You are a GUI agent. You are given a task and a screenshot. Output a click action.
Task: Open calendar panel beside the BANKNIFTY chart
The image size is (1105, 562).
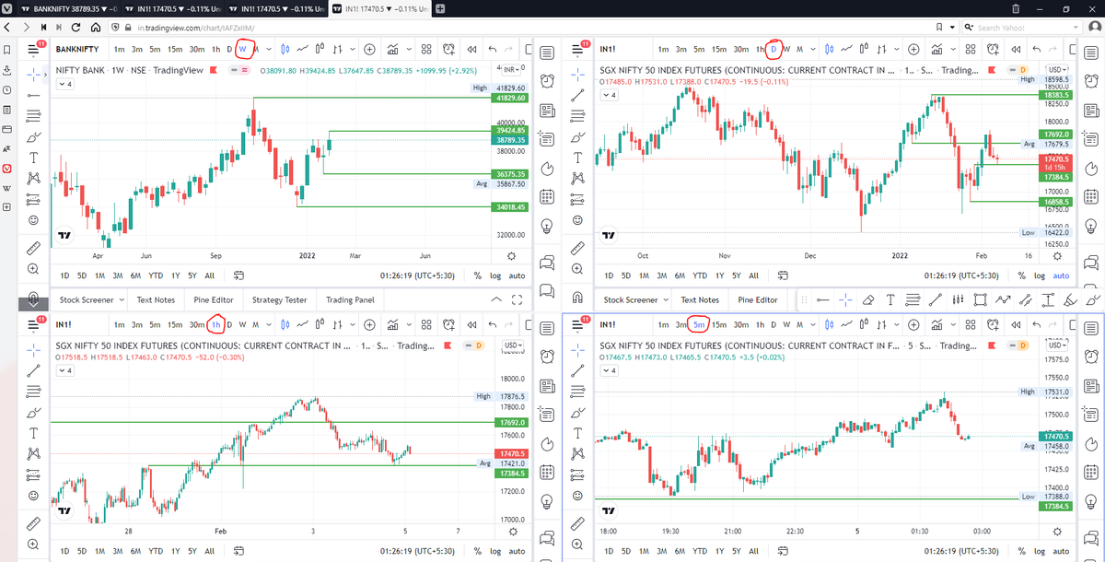547,196
